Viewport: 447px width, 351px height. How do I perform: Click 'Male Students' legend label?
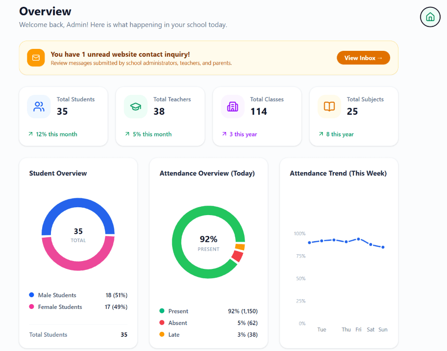click(x=57, y=295)
